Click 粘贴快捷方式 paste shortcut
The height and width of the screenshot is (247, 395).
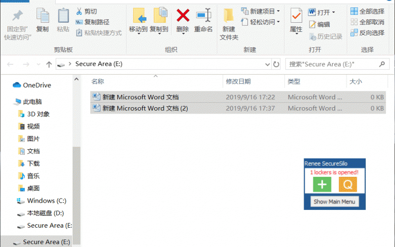[x=99, y=33]
